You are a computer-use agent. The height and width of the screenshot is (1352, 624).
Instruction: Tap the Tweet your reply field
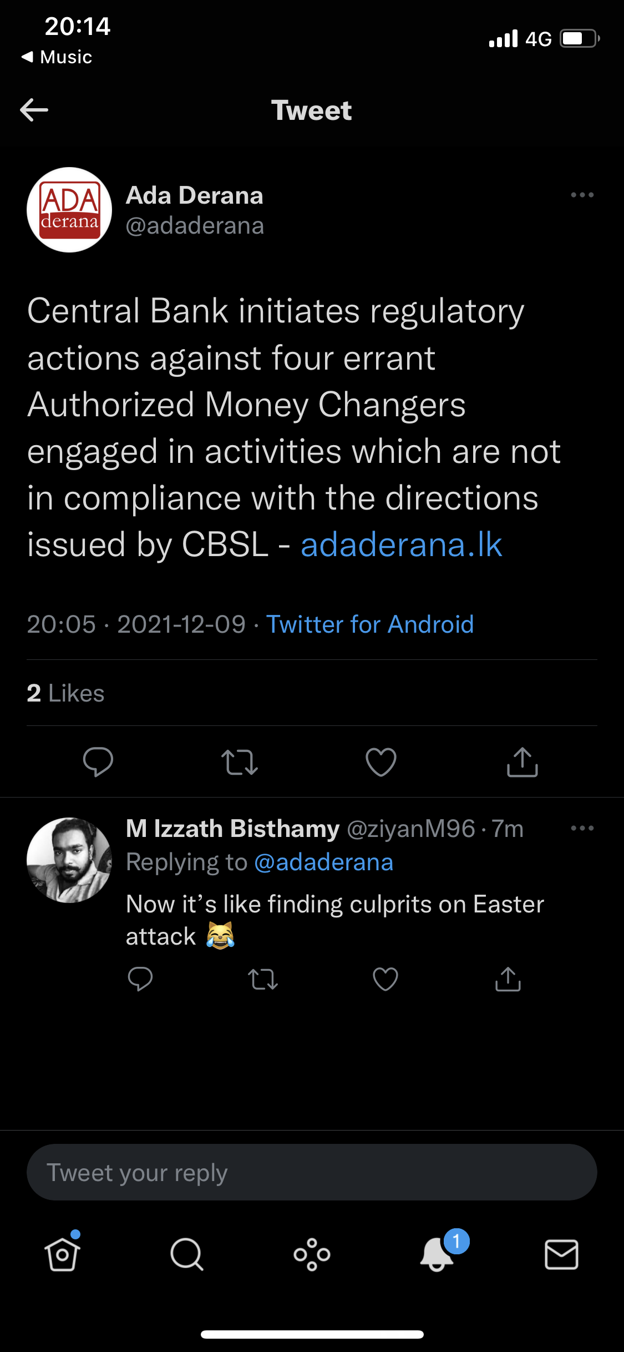[x=312, y=1172]
